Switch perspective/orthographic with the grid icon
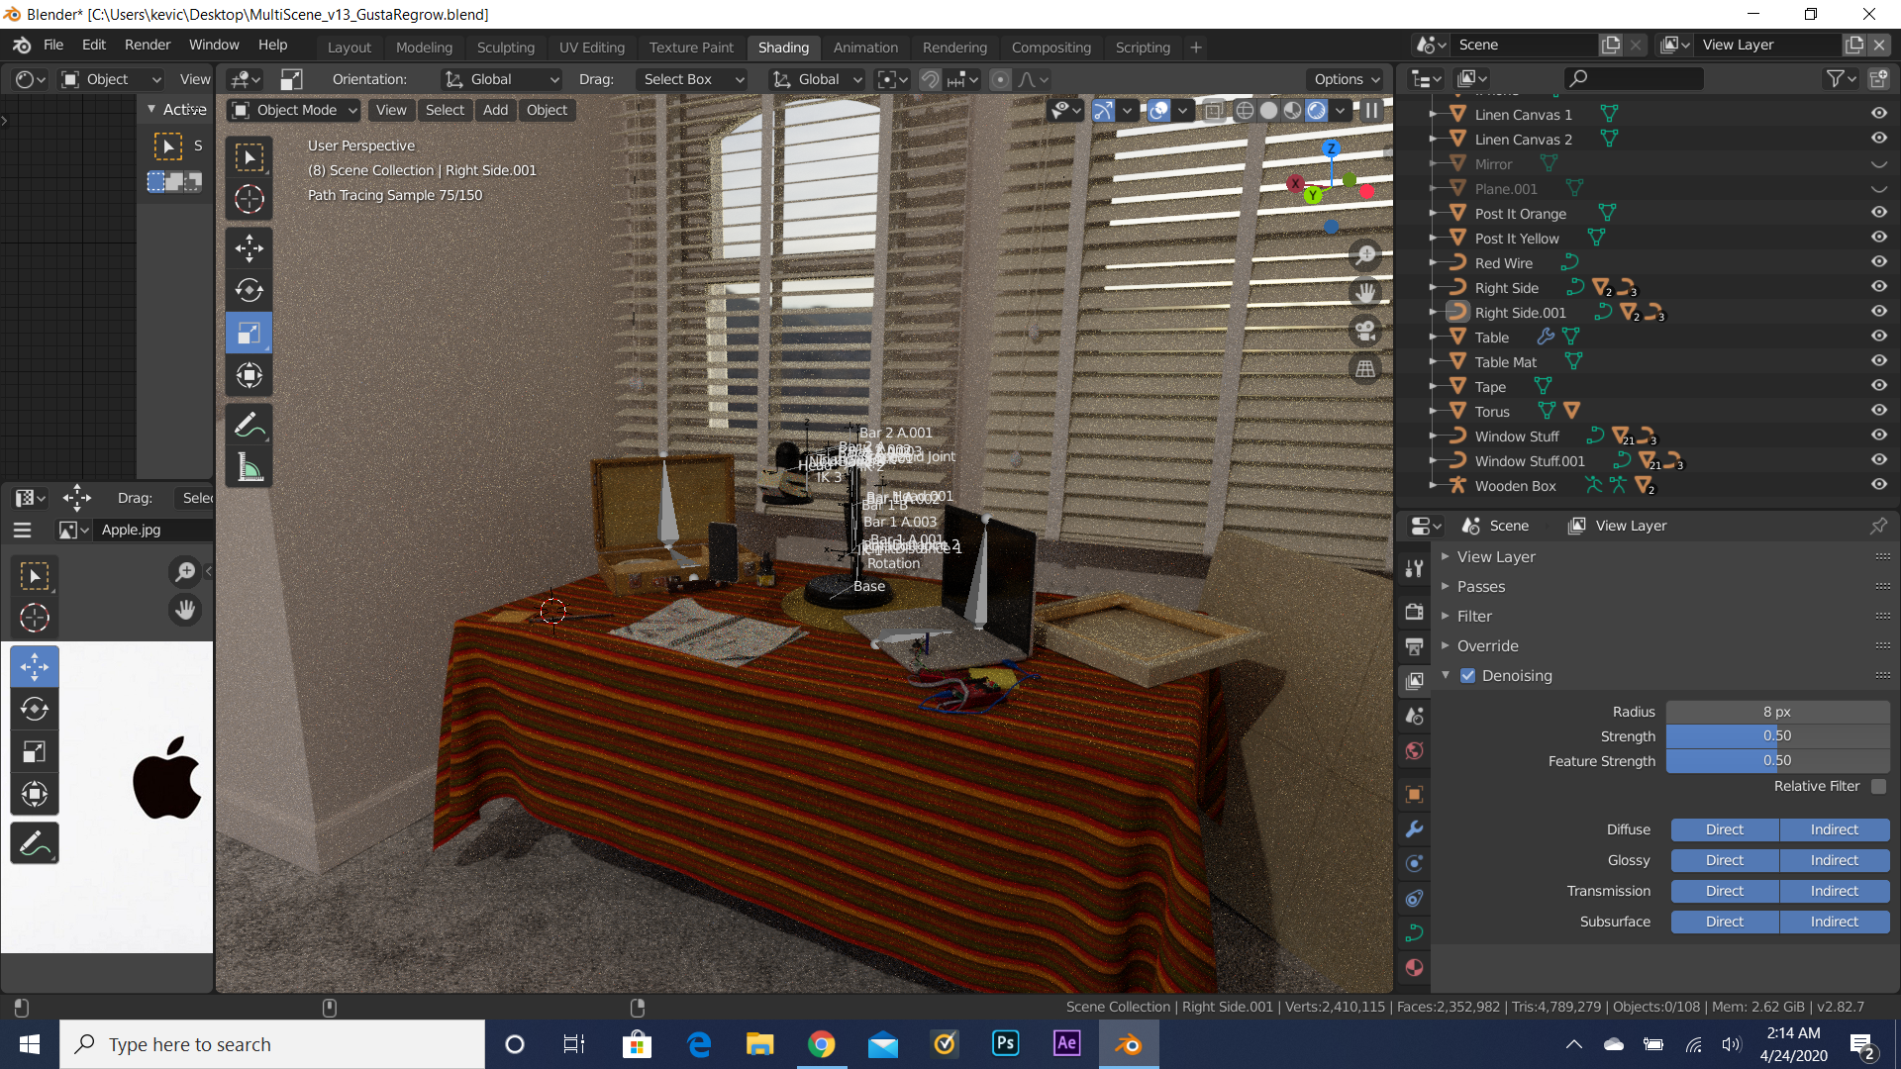The image size is (1901, 1069). 1365,368
